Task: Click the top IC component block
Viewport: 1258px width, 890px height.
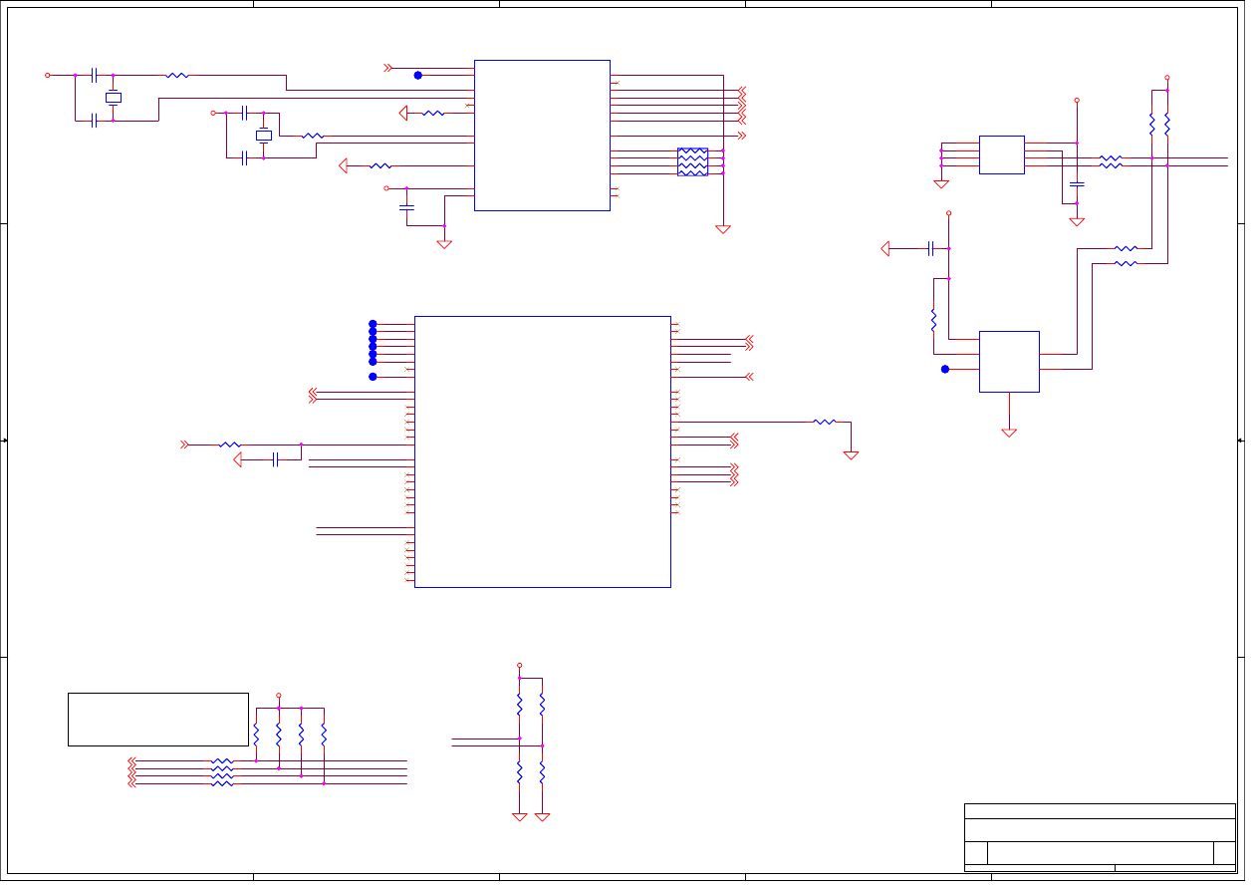Action: pos(542,135)
